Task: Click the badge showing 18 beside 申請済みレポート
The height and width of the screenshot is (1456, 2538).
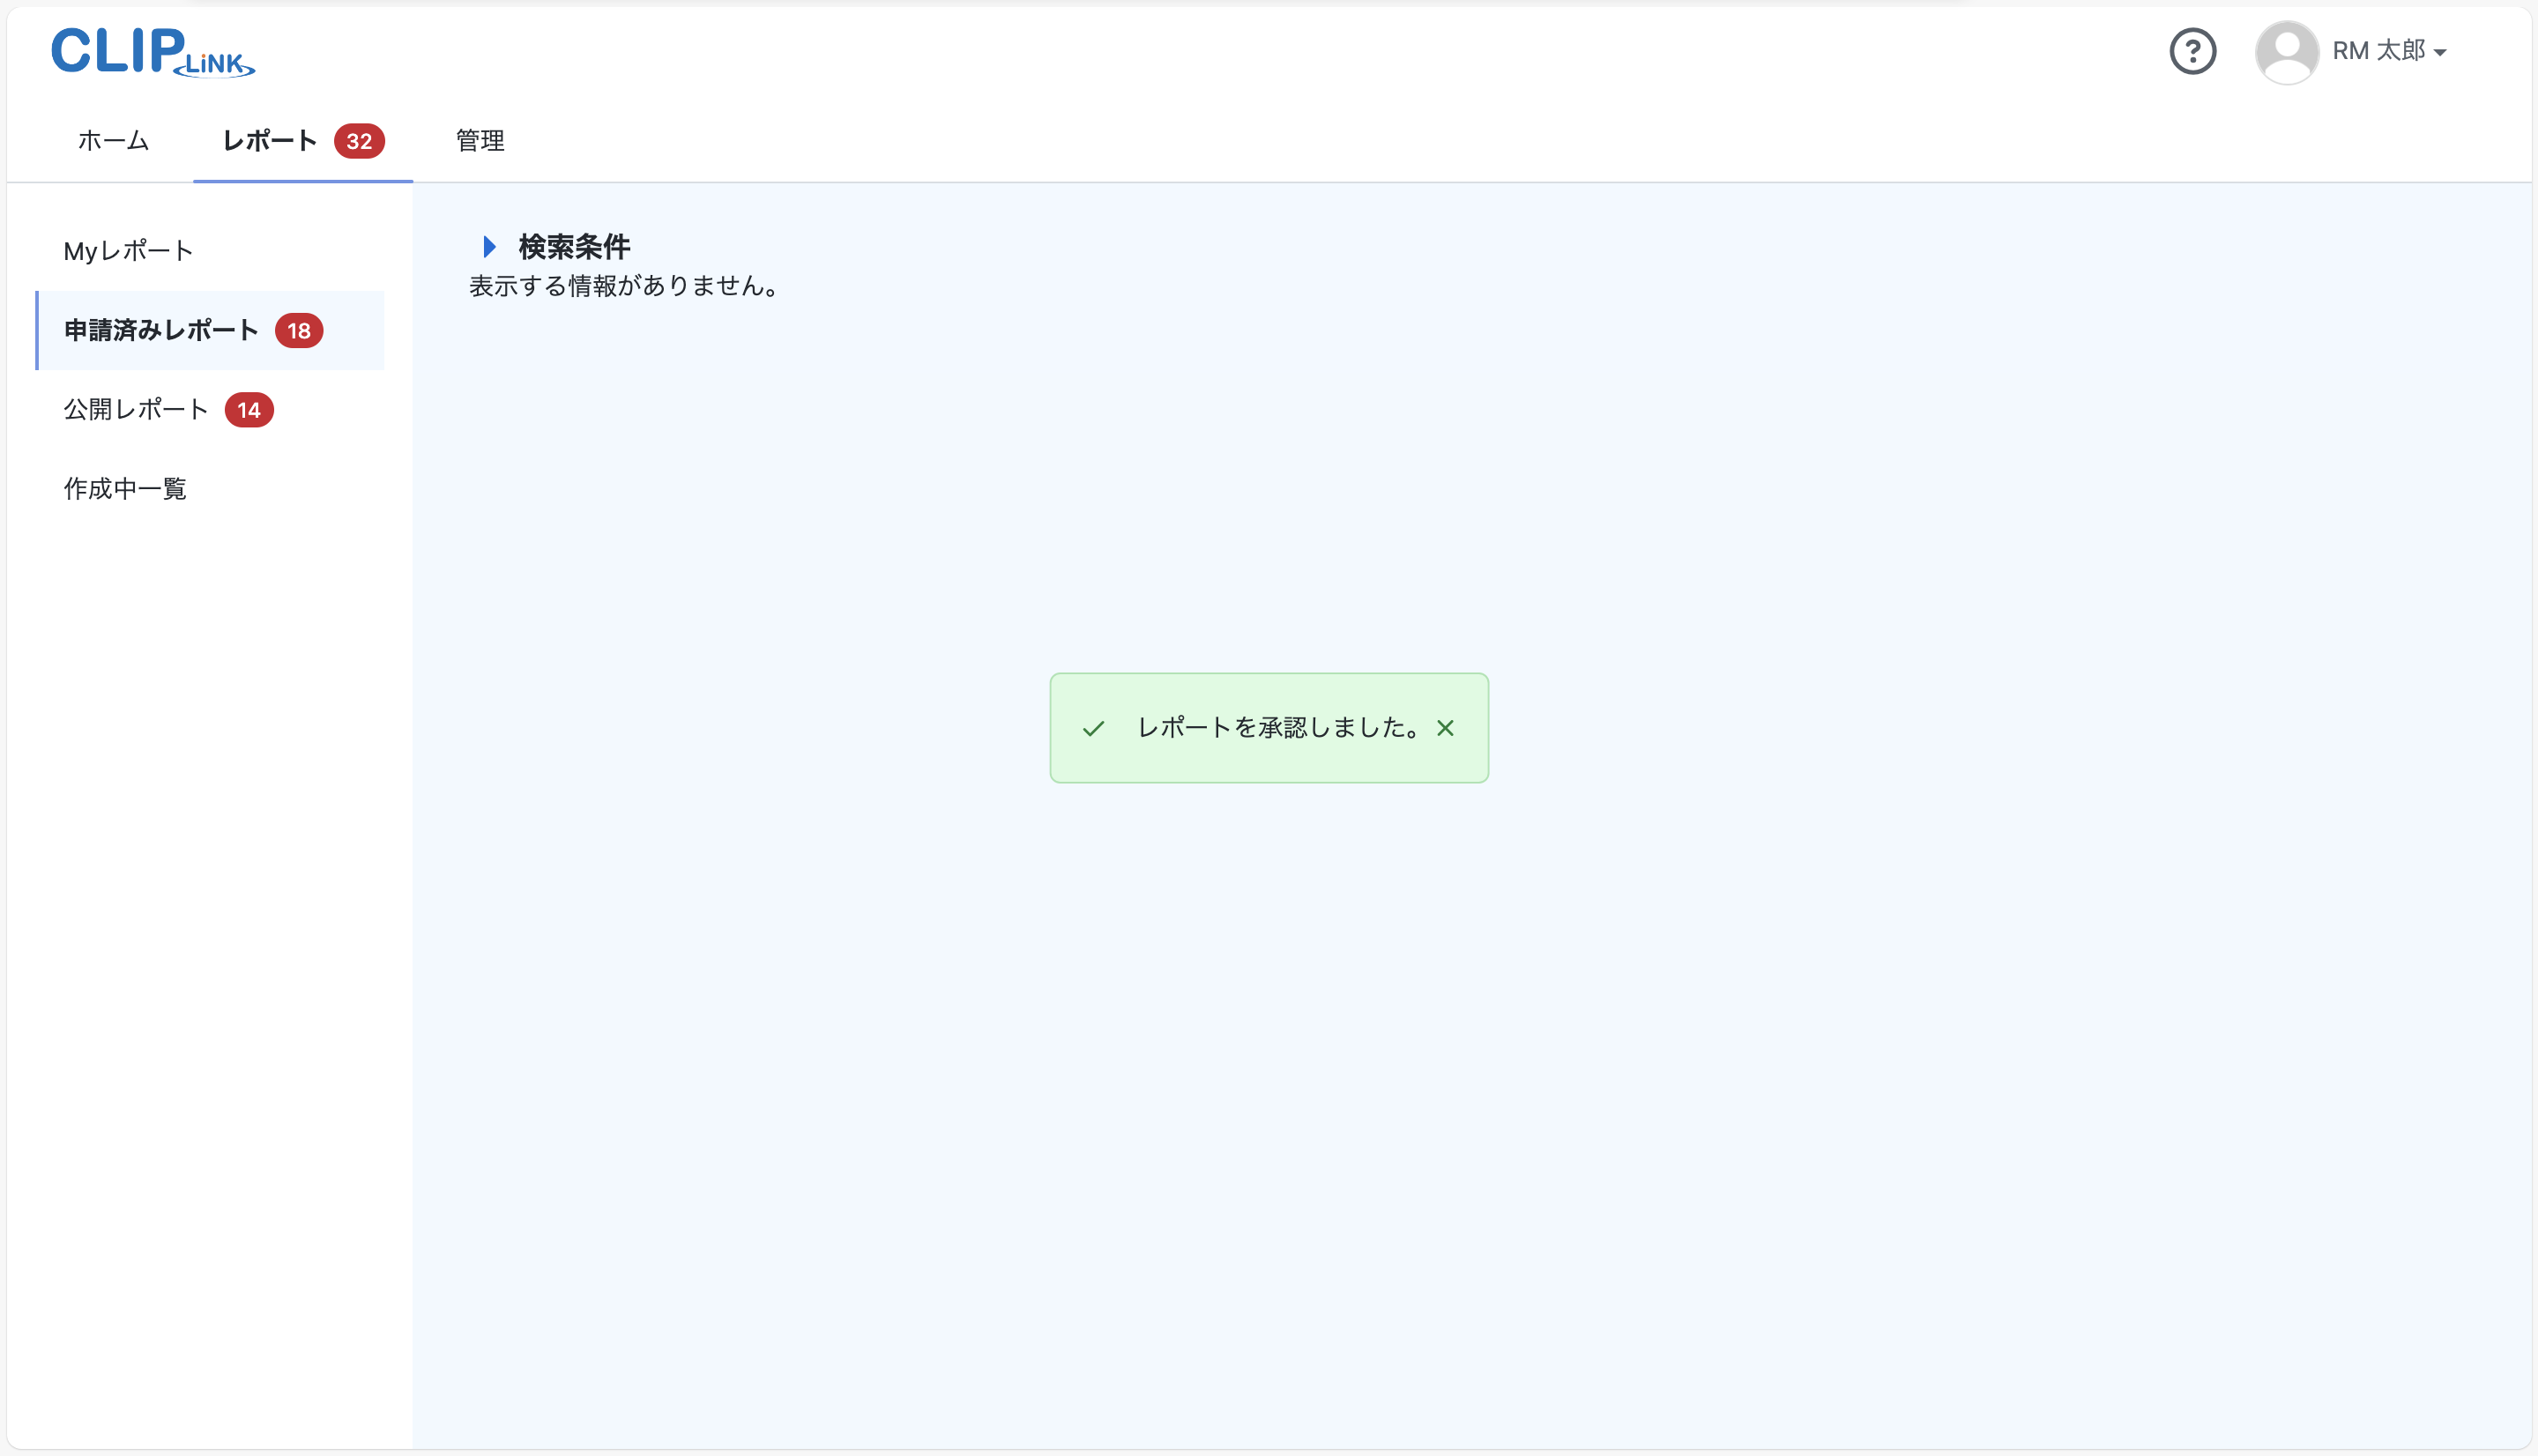Action: 299,330
